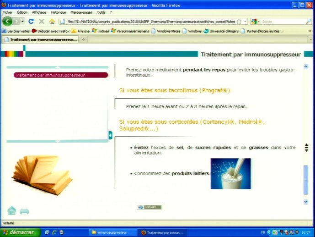Screen dimensions: 315x237
Task: Open the Affichage menu
Action: [39, 12]
